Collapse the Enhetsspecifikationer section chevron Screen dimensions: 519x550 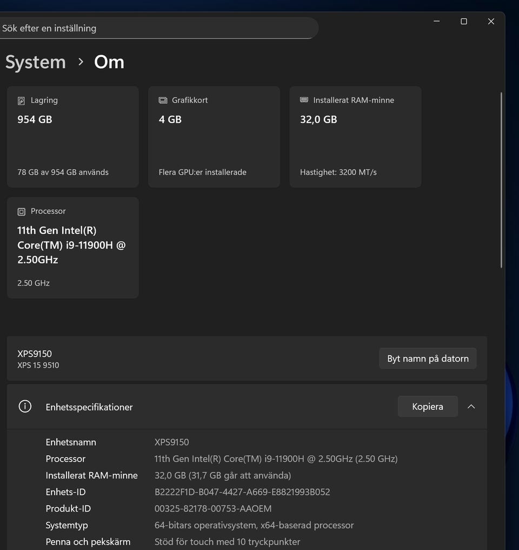(x=471, y=407)
